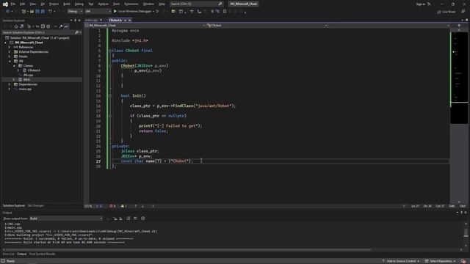Image resolution: width=470 pixels, height=264 pixels.
Task: Open the Extensions menu
Action: (x=131, y=4)
